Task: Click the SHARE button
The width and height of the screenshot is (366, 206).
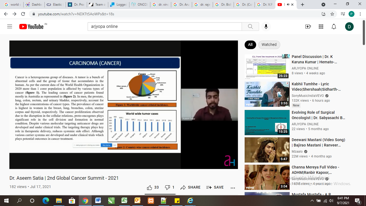Action: point(191,187)
